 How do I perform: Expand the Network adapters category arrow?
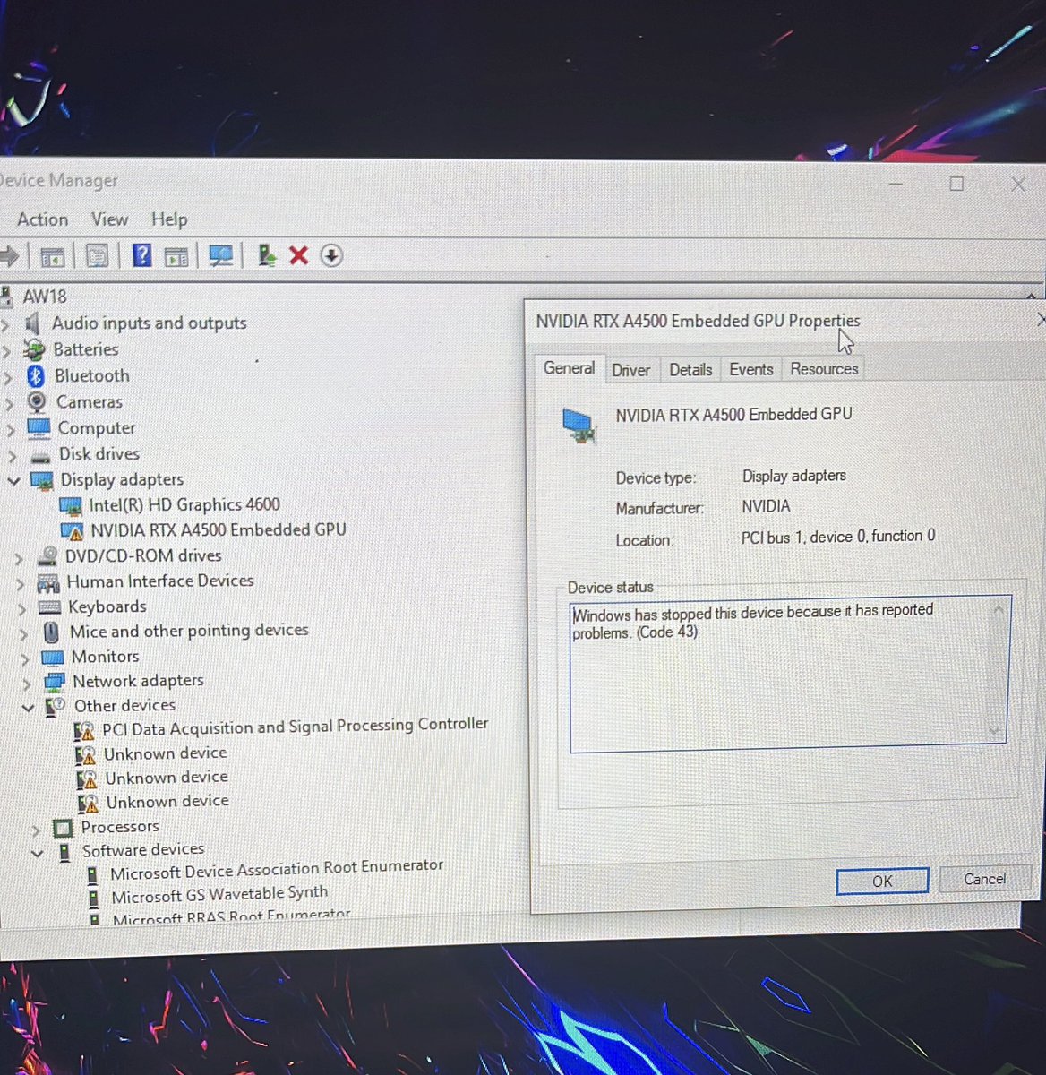pos(27,683)
